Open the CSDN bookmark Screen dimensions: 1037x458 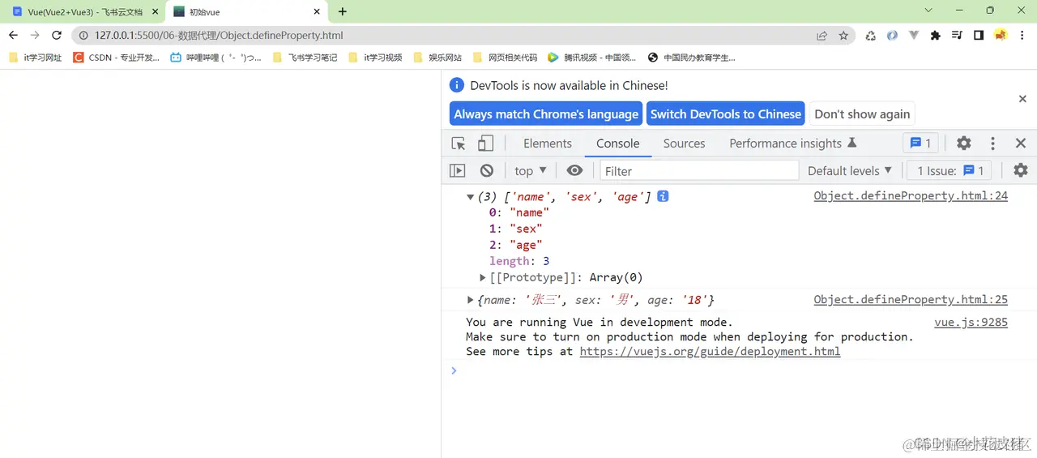[x=117, y=58]
